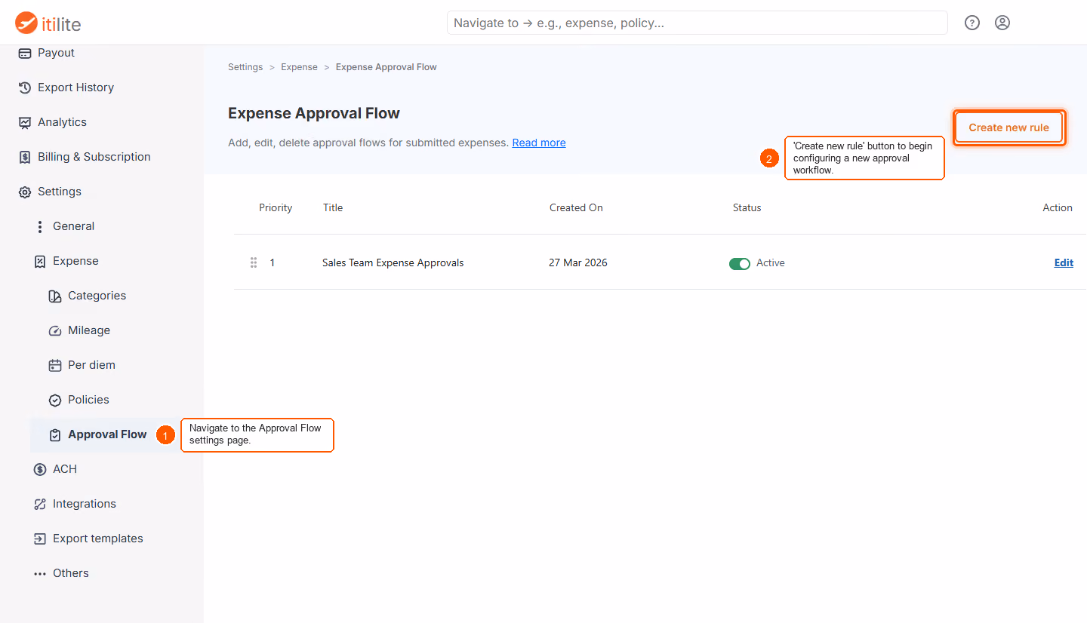Viewport: 1087px width, 623px height.
Task: Click the Export History clock icon
Action: click(25, 87)
